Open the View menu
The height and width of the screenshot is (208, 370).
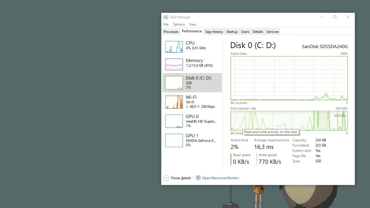click(x=192, y=24)
